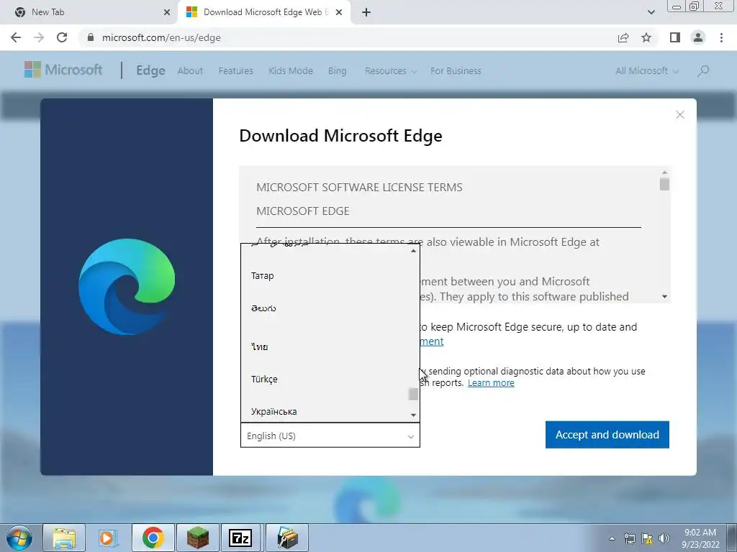Open the Chrome three-dot menu

click(721, 37)
